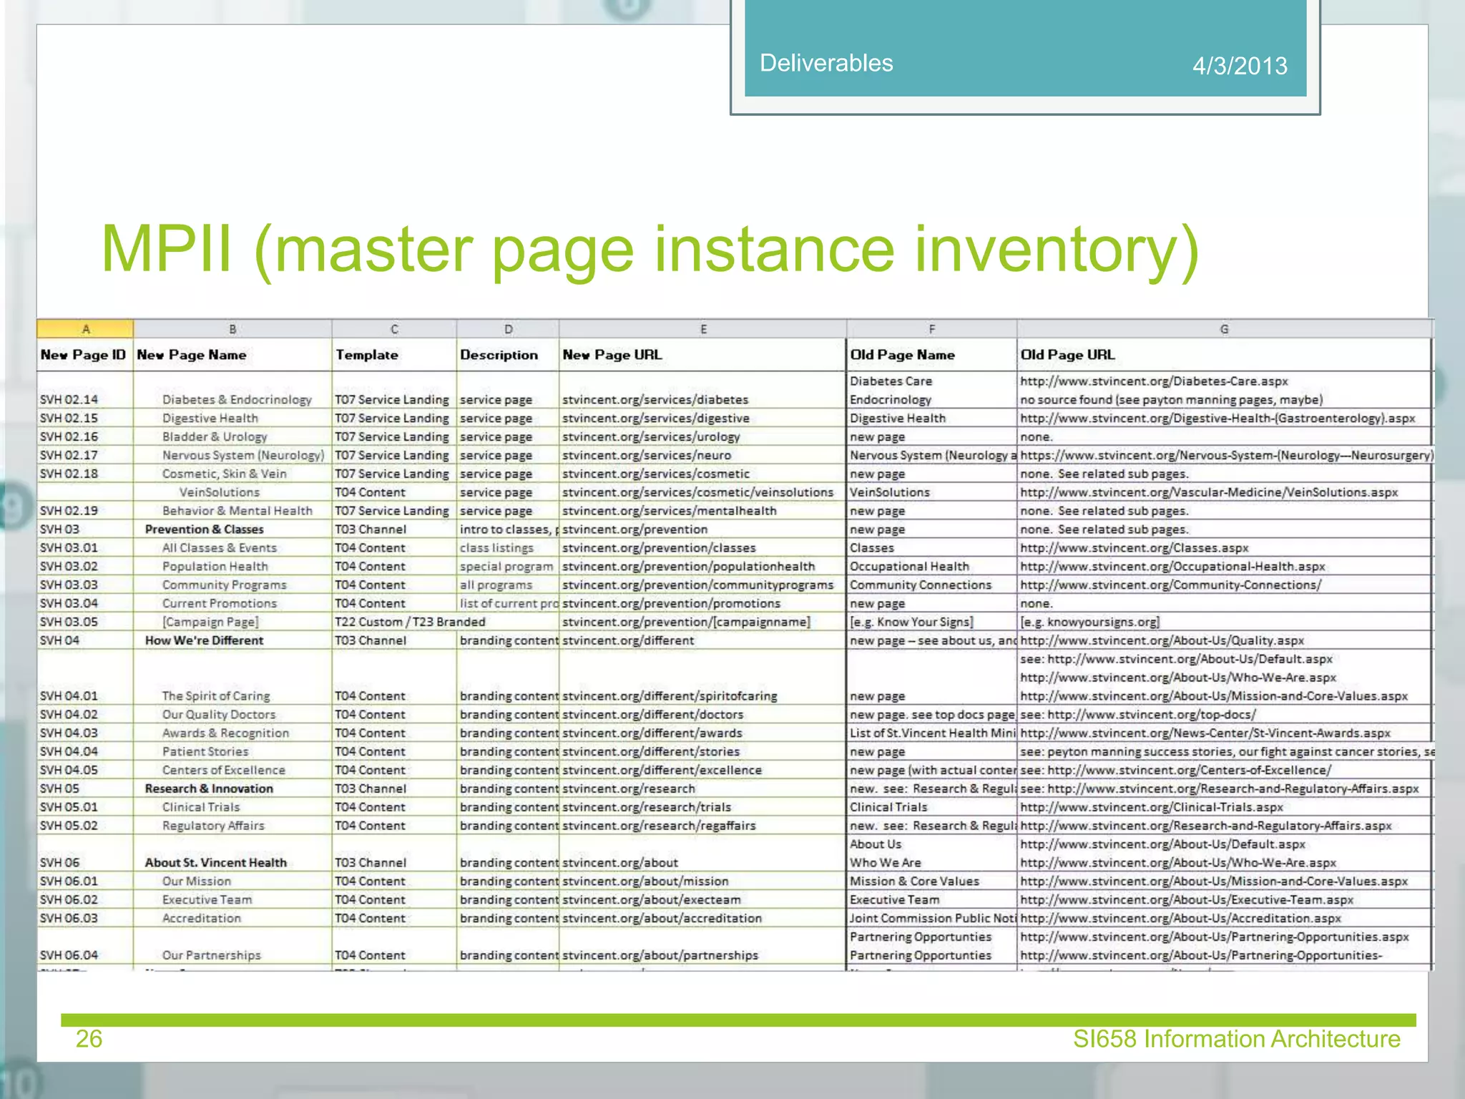Open link http://www.stvincent.org/Diabetes-Care.aspx
The width and height of the screenshot is (1465, 1099).
(x=1154, y=381)
